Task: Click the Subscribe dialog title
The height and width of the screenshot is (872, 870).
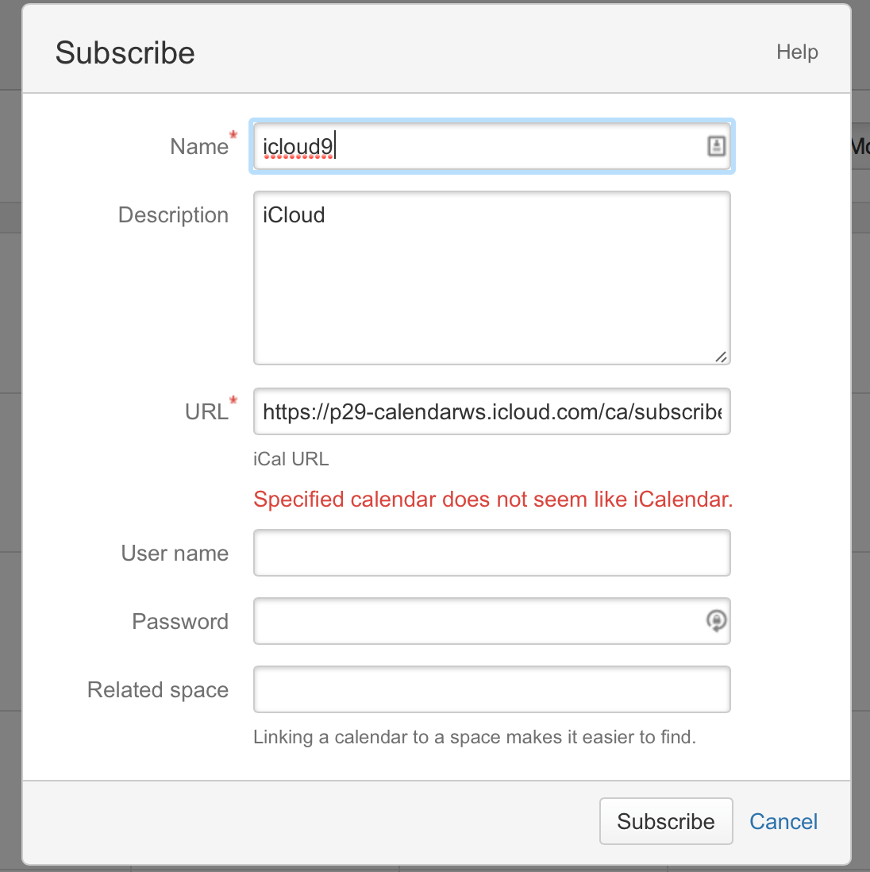Action: click(x=125, y=53)
